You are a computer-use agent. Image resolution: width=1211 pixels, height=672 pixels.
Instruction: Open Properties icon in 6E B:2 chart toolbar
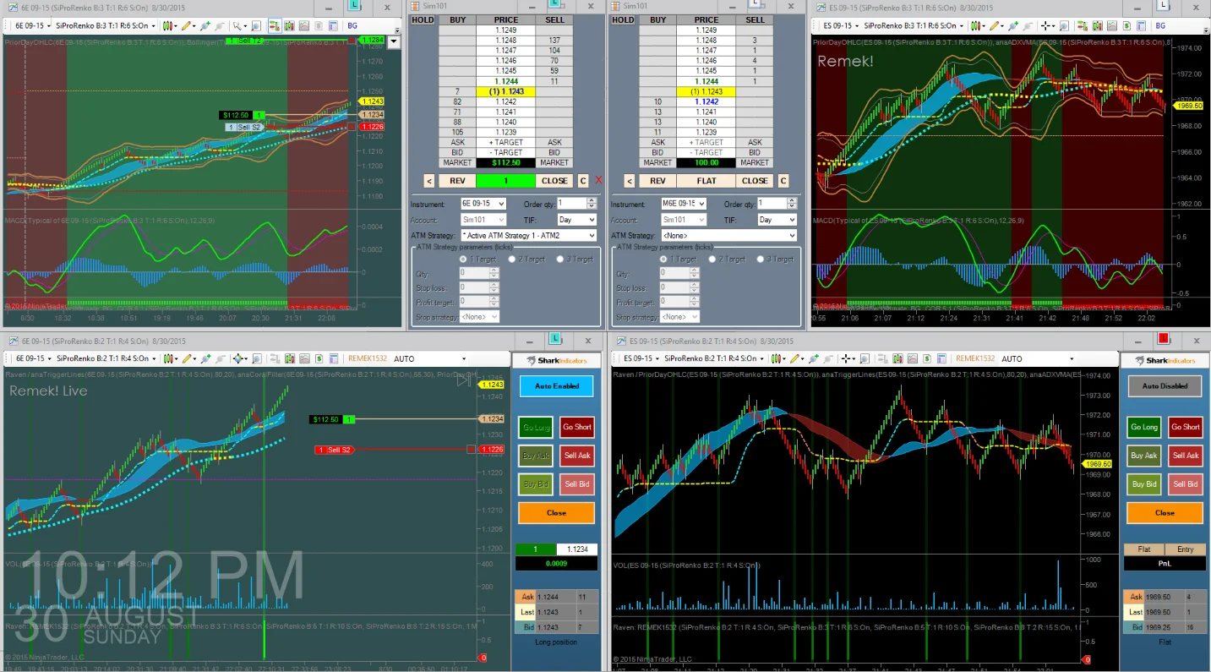click(x=334, y=358)
